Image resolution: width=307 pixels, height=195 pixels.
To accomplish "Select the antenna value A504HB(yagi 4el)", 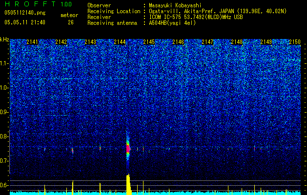I will coord(172,23).
